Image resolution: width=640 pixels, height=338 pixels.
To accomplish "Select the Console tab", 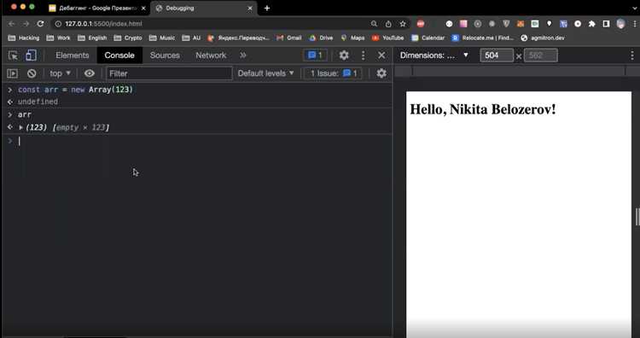I will point(119,55).
